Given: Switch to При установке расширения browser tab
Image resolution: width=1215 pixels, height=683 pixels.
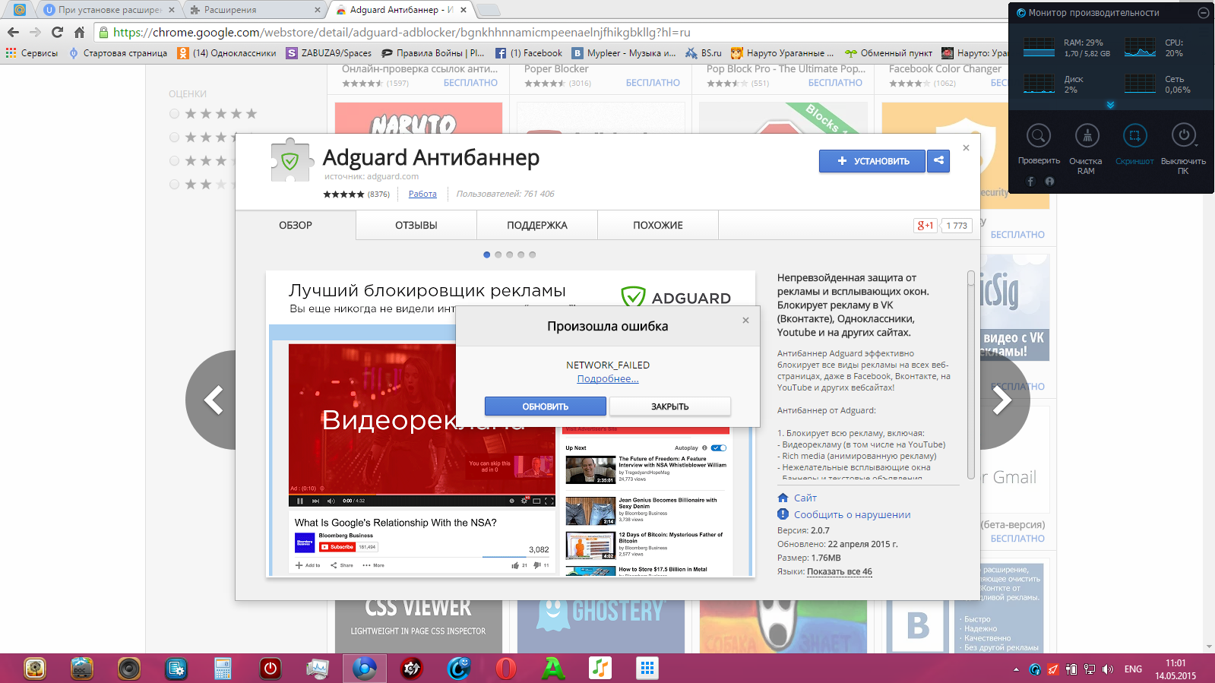Looking at the screenshot, I should [108, 10].
